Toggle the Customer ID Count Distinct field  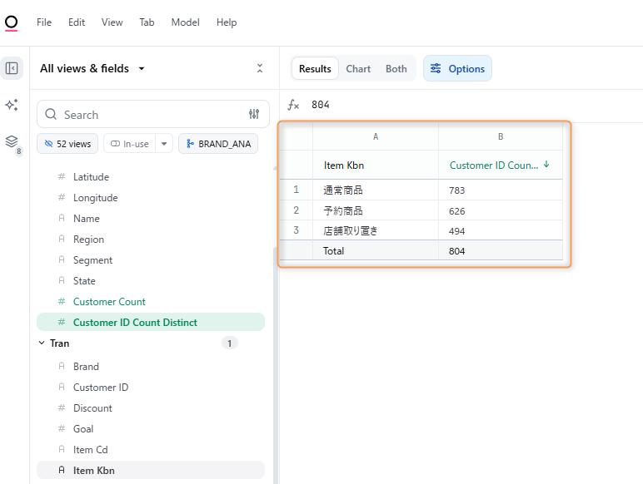point(135,323)
